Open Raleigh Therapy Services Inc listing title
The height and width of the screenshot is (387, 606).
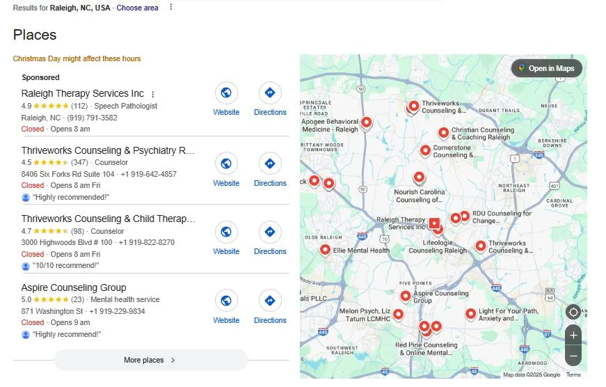[82, 93]
